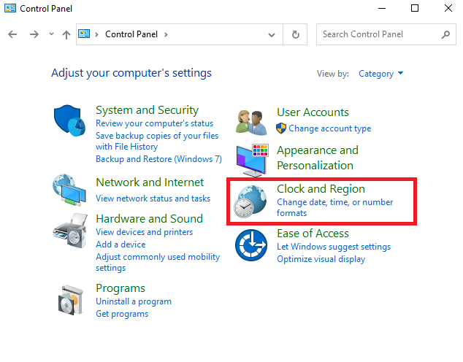Open Change account type link
Image resolution: width=463 pixels, height=362 pixels.
[x=329, y=128]
